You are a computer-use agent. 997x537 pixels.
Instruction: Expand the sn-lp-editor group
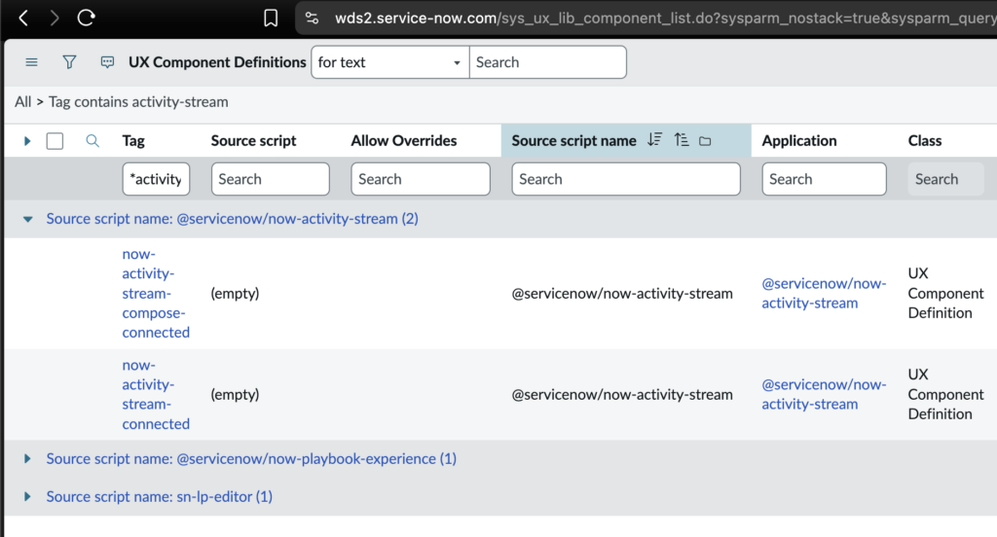click(x=27, y=496)
